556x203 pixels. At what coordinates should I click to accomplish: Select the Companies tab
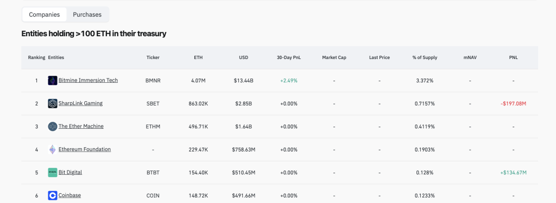(45, 15)
